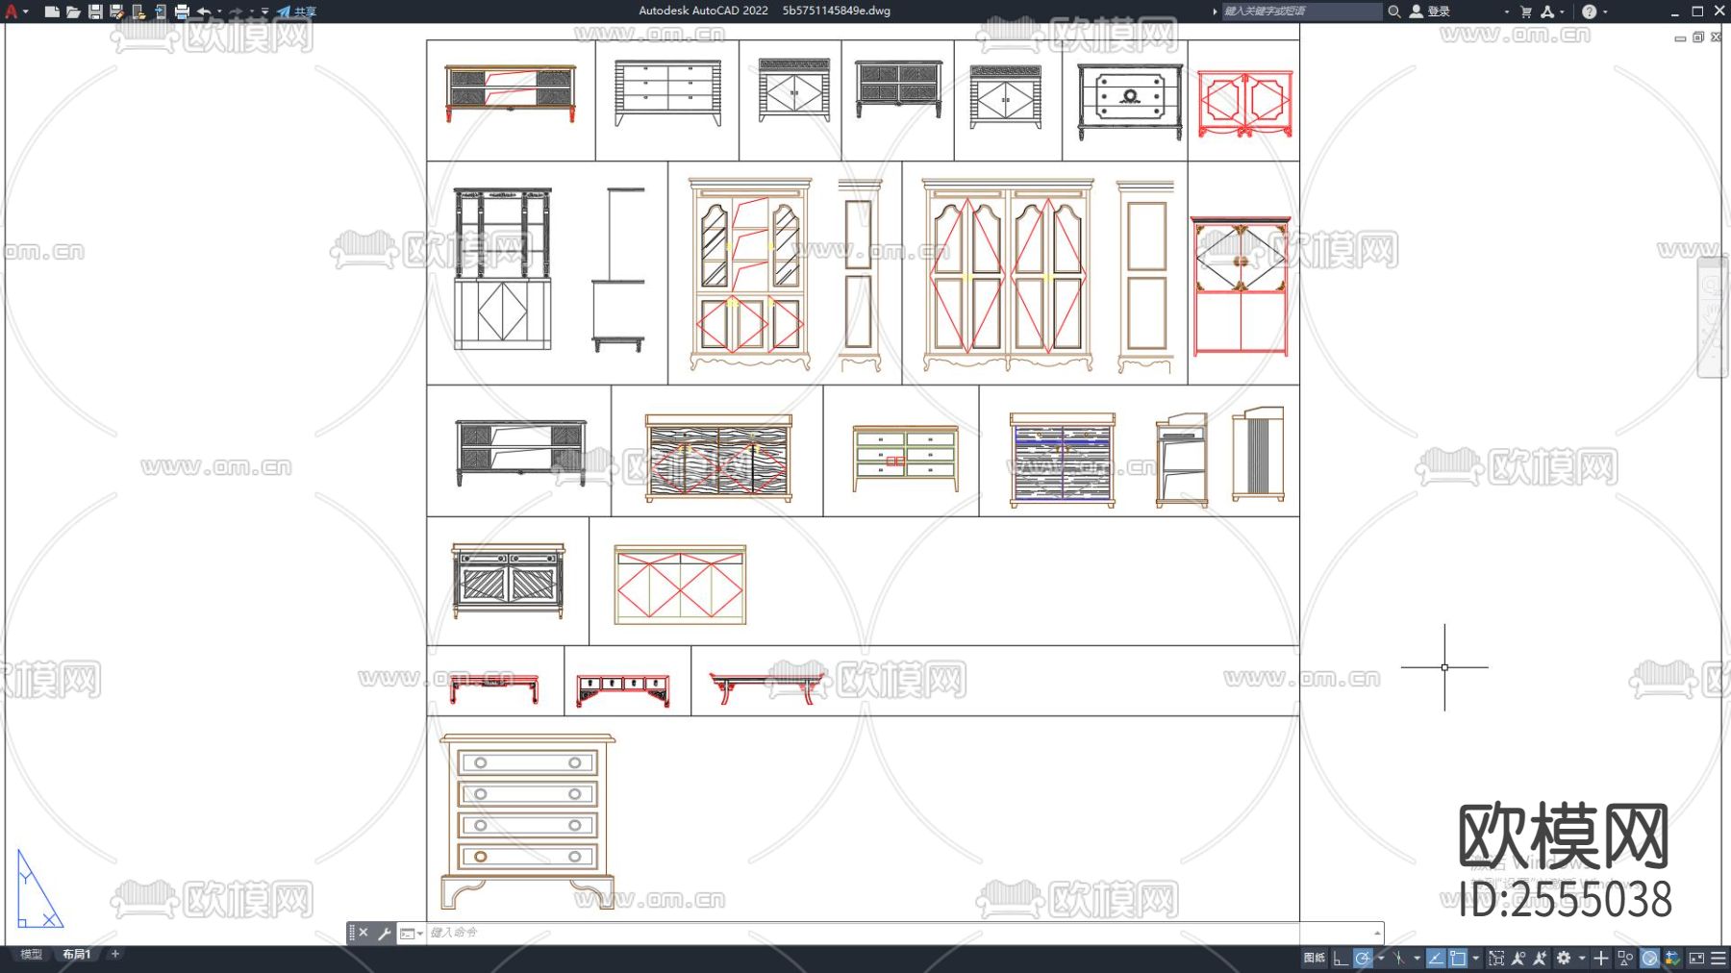Expand the search box arrow at left
1731x973 pixels.
(x=1215, y=12)
